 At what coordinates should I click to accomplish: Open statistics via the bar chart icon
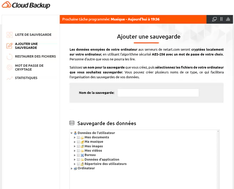pos(228,19)
